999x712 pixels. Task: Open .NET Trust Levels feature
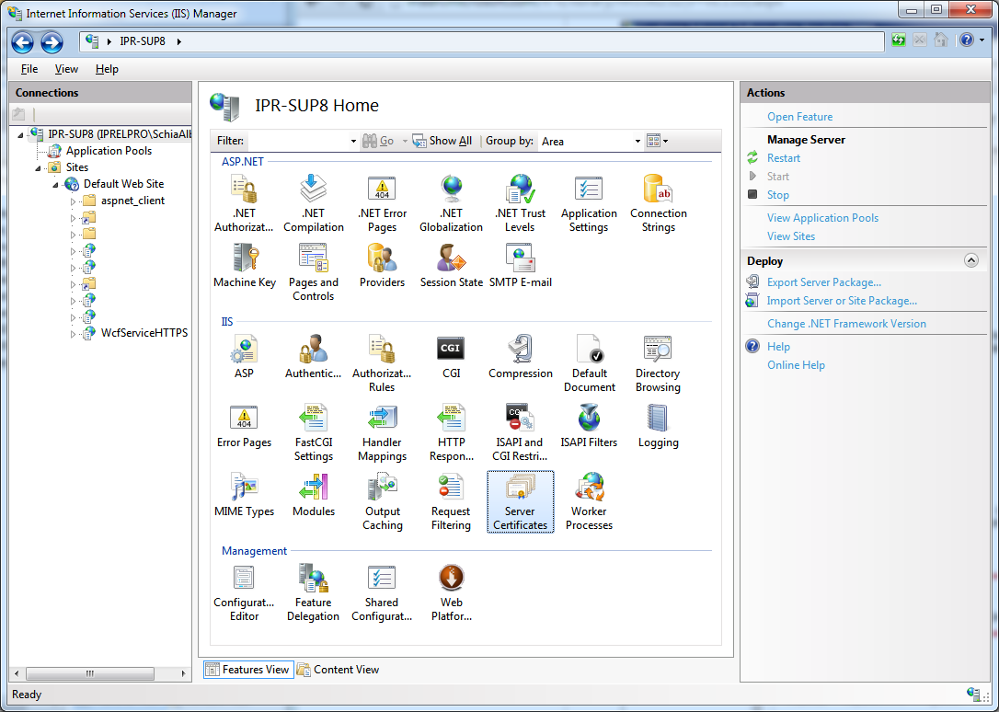tap(520, 203)
